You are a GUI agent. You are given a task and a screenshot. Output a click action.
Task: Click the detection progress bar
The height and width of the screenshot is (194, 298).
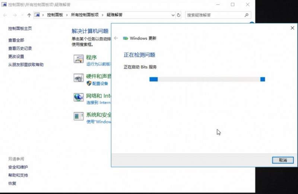[207, 79]
